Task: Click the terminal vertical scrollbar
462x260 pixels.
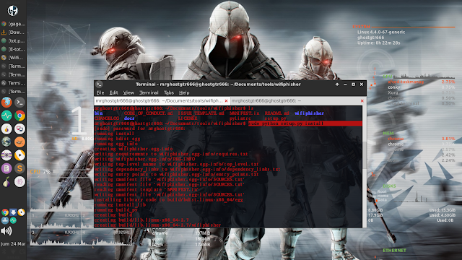Action: click(365, 167)
